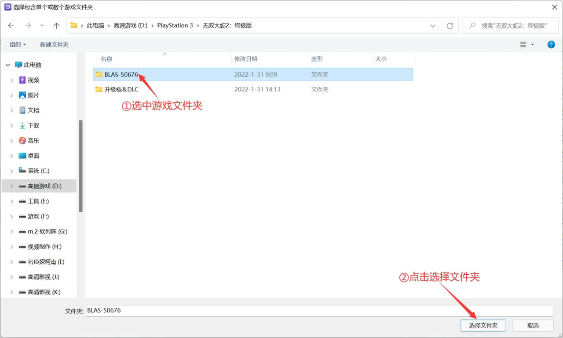This screenshot has height=338, width=563.
Task: Close the folder selection dialog
Action: (554, 7)
